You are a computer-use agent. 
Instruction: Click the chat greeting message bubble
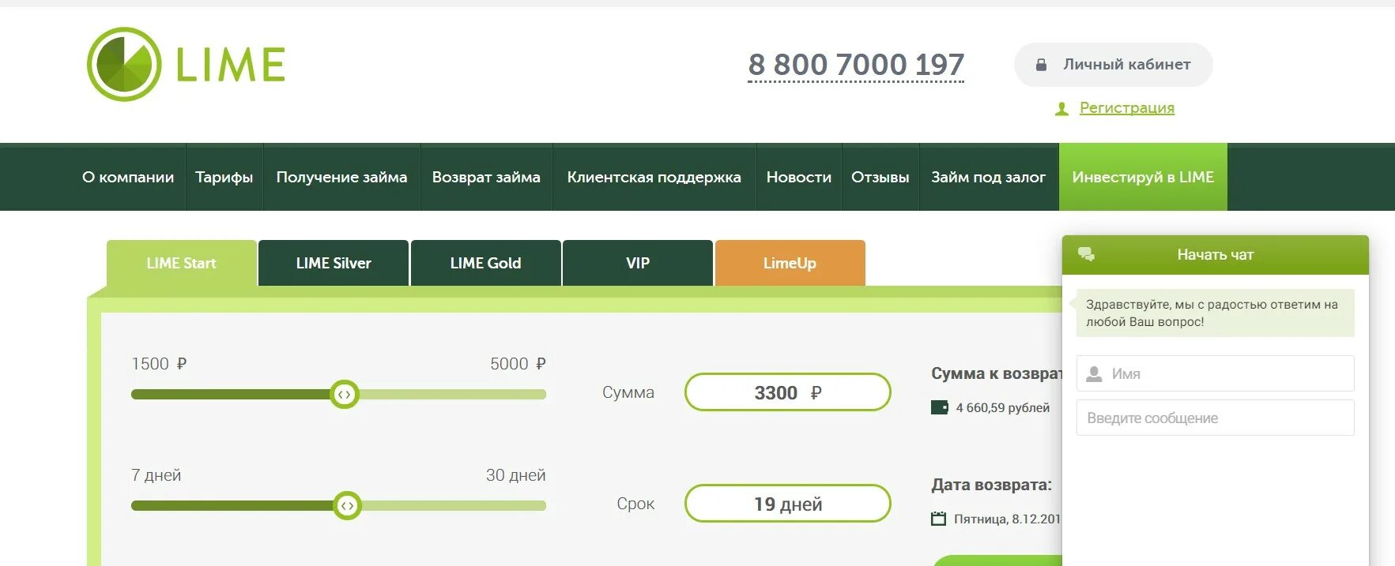click(x=1215, y=313)
